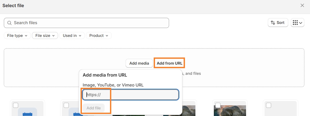Tick the first file thumbnail checkbox
This screenshot has width=310, height=116.
tap(16, 105)
